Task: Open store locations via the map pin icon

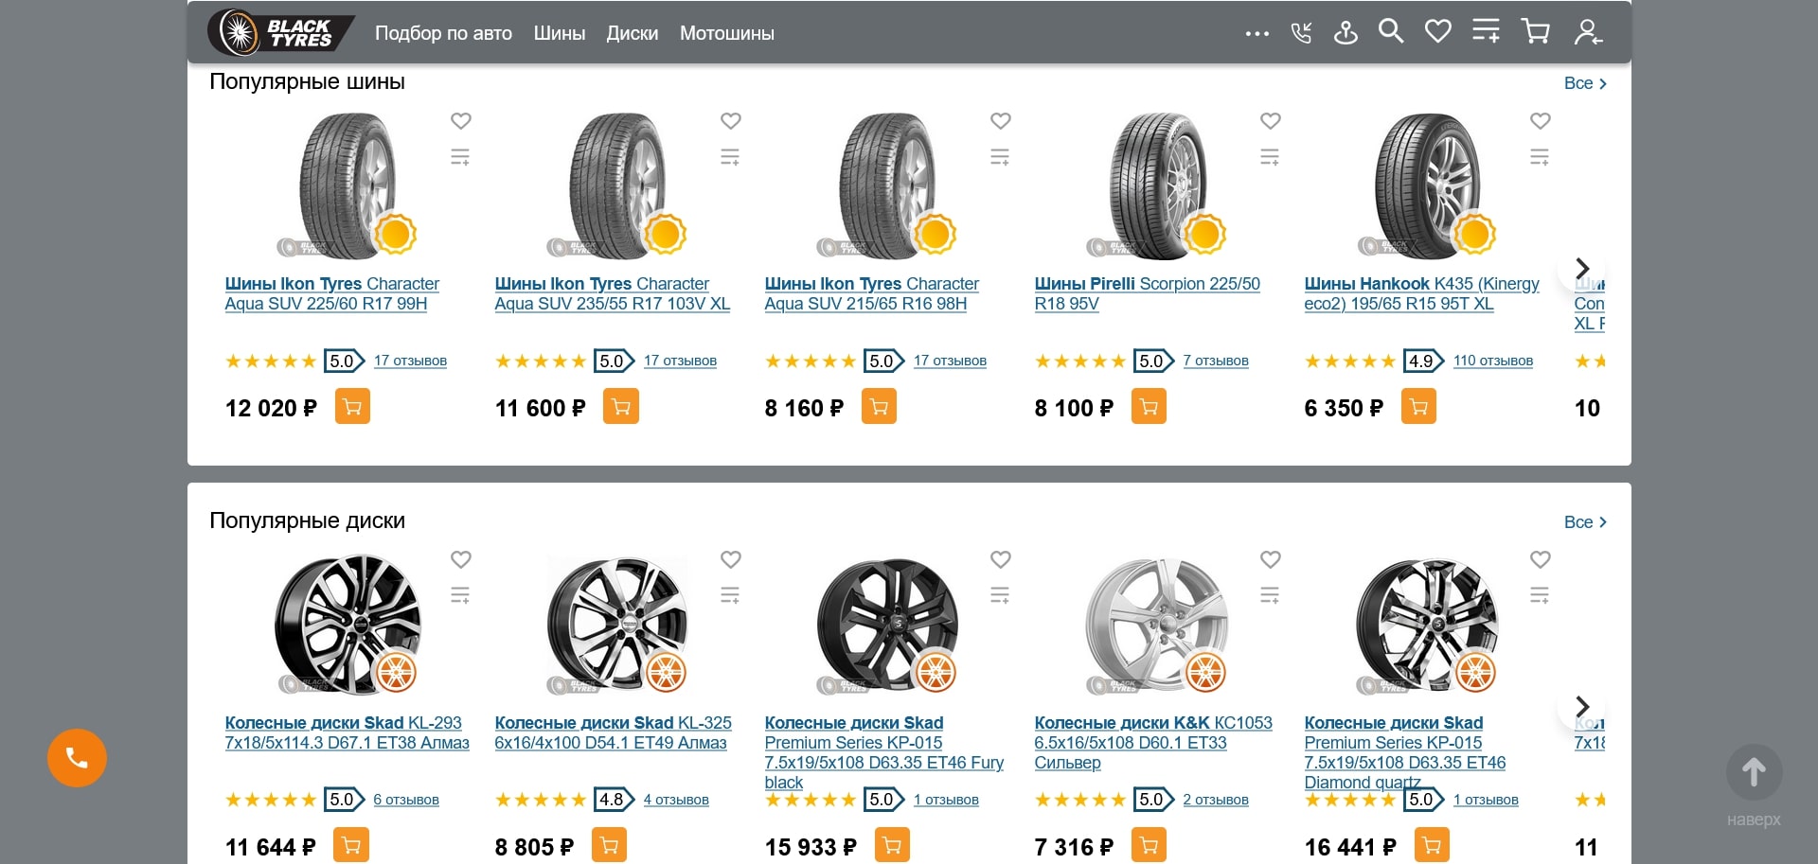Action: (1346, 31)
